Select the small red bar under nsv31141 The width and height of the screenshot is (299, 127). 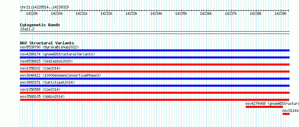[x=286, y=114]
